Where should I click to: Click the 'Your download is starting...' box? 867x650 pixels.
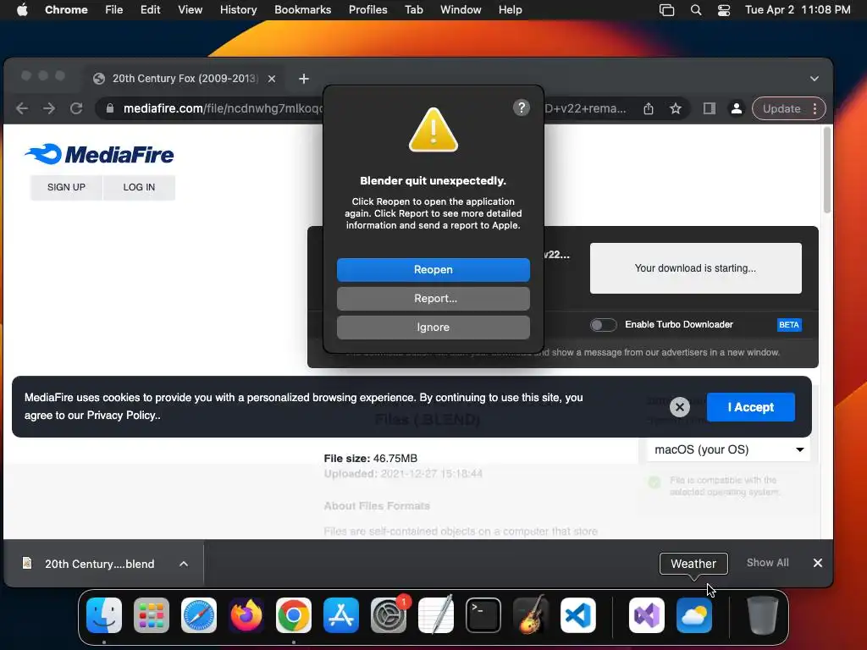695,268
